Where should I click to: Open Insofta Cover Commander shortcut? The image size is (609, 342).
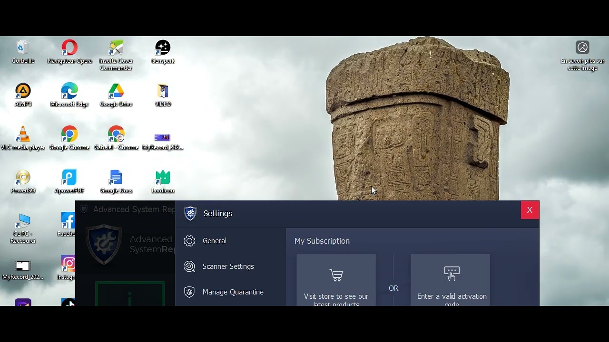tap(116, 55)
